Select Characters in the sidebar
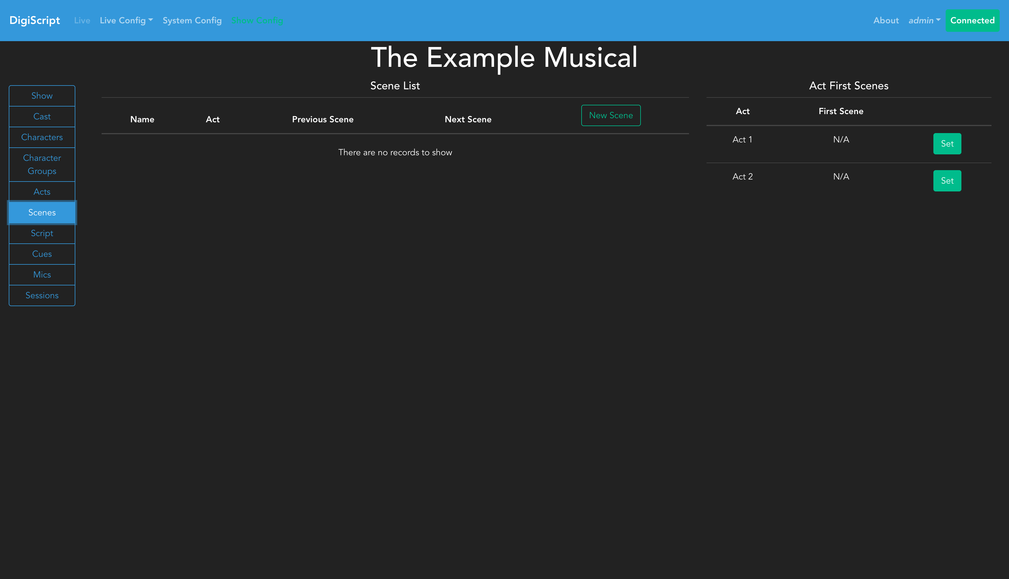Viewport: 1009px width, 579px height. [x=42, y=137]
